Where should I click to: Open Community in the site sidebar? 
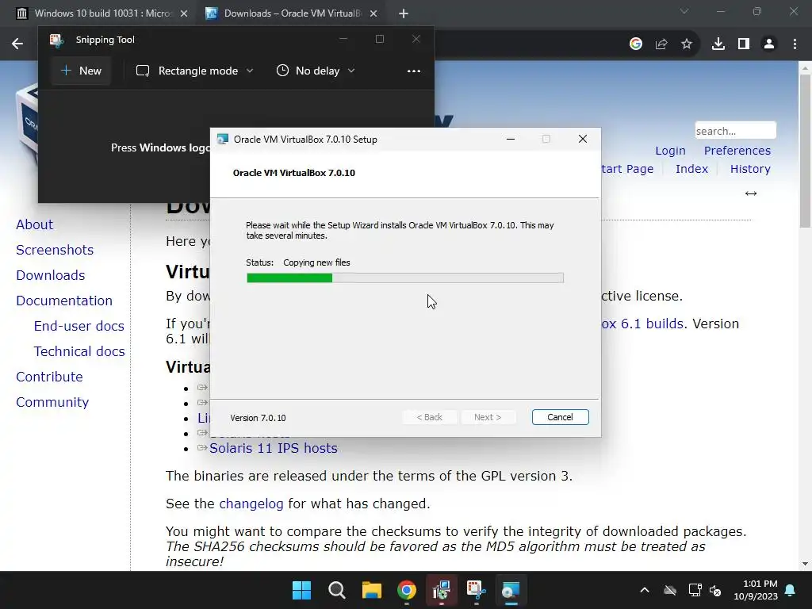pos(52,402)
